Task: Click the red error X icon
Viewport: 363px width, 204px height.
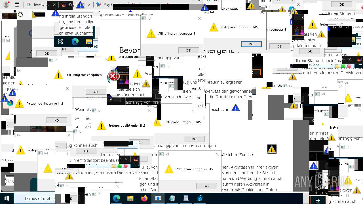Action: (113, 76)
